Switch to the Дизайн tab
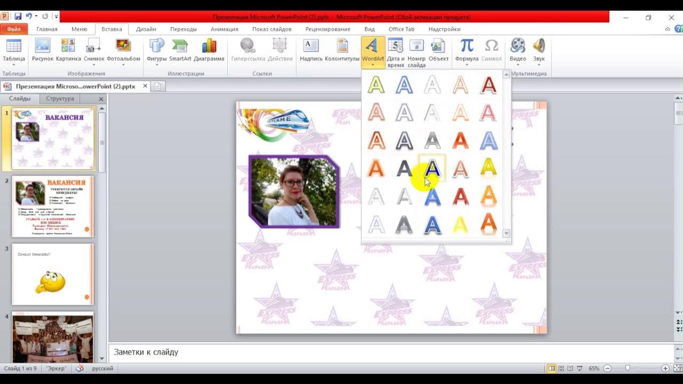Viewport: 683px width, 384px height. pyautogui.click(x=146, y=29)
